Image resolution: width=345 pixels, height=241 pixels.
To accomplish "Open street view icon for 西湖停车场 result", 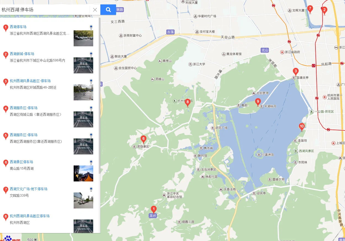I will point(91,27).
